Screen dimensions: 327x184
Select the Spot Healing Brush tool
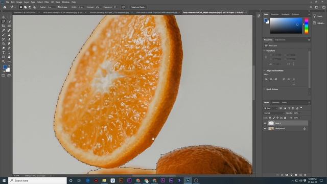(x=9, y=30)
